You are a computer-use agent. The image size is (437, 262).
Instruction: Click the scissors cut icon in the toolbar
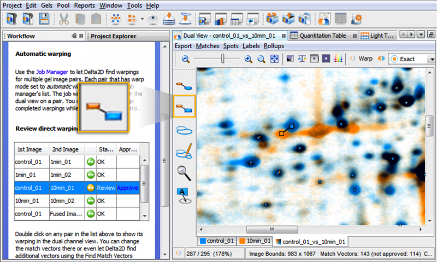point(64,19)
